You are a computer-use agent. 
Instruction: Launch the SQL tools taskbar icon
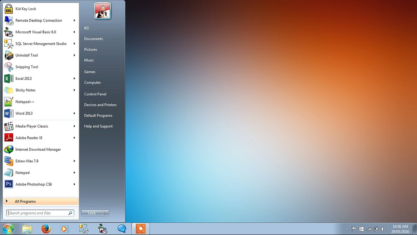(84, 229)
